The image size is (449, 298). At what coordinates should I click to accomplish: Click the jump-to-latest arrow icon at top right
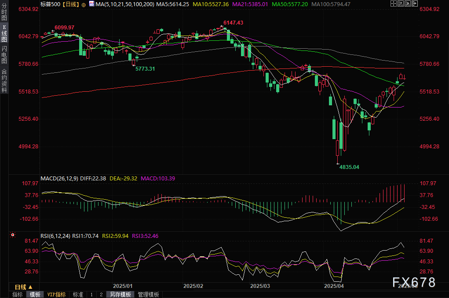coord(414,4)
